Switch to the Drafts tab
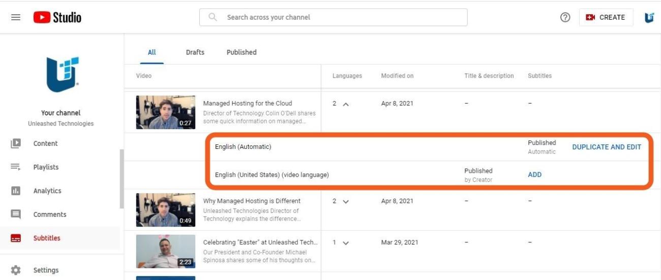This screenshot has width=661, height=280. (x=195, y=52)
